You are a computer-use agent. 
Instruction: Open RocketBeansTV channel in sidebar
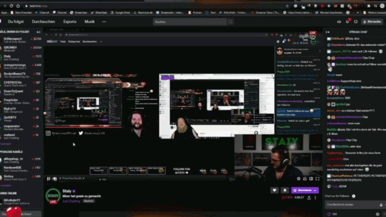(21, 75)
